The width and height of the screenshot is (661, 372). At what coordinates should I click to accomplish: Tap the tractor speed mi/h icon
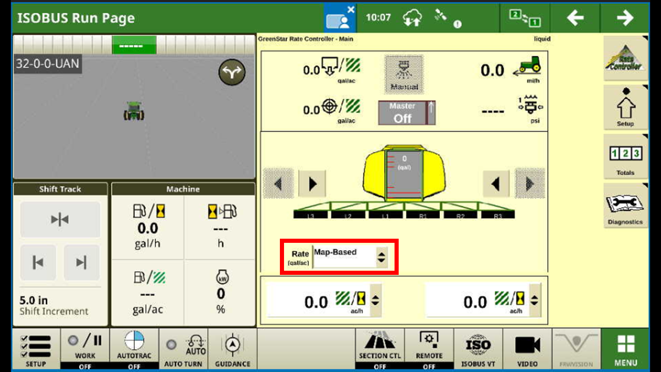click(527, 67)
